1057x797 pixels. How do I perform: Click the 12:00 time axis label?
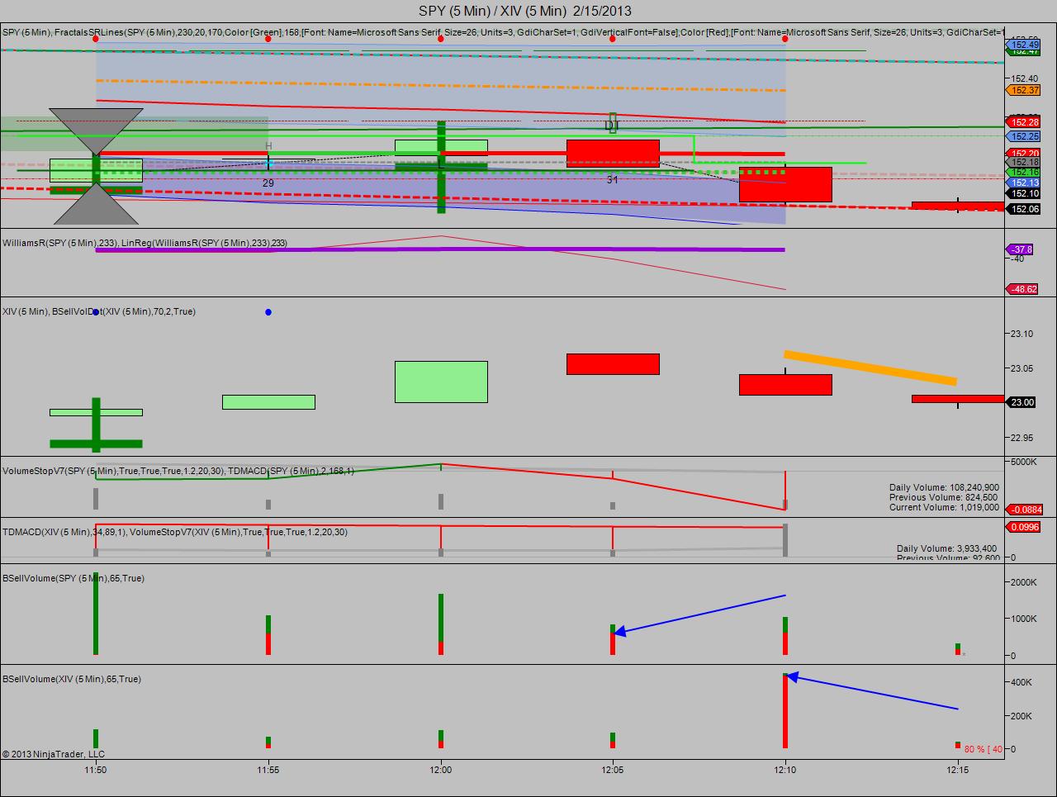(x=441, y=770)
